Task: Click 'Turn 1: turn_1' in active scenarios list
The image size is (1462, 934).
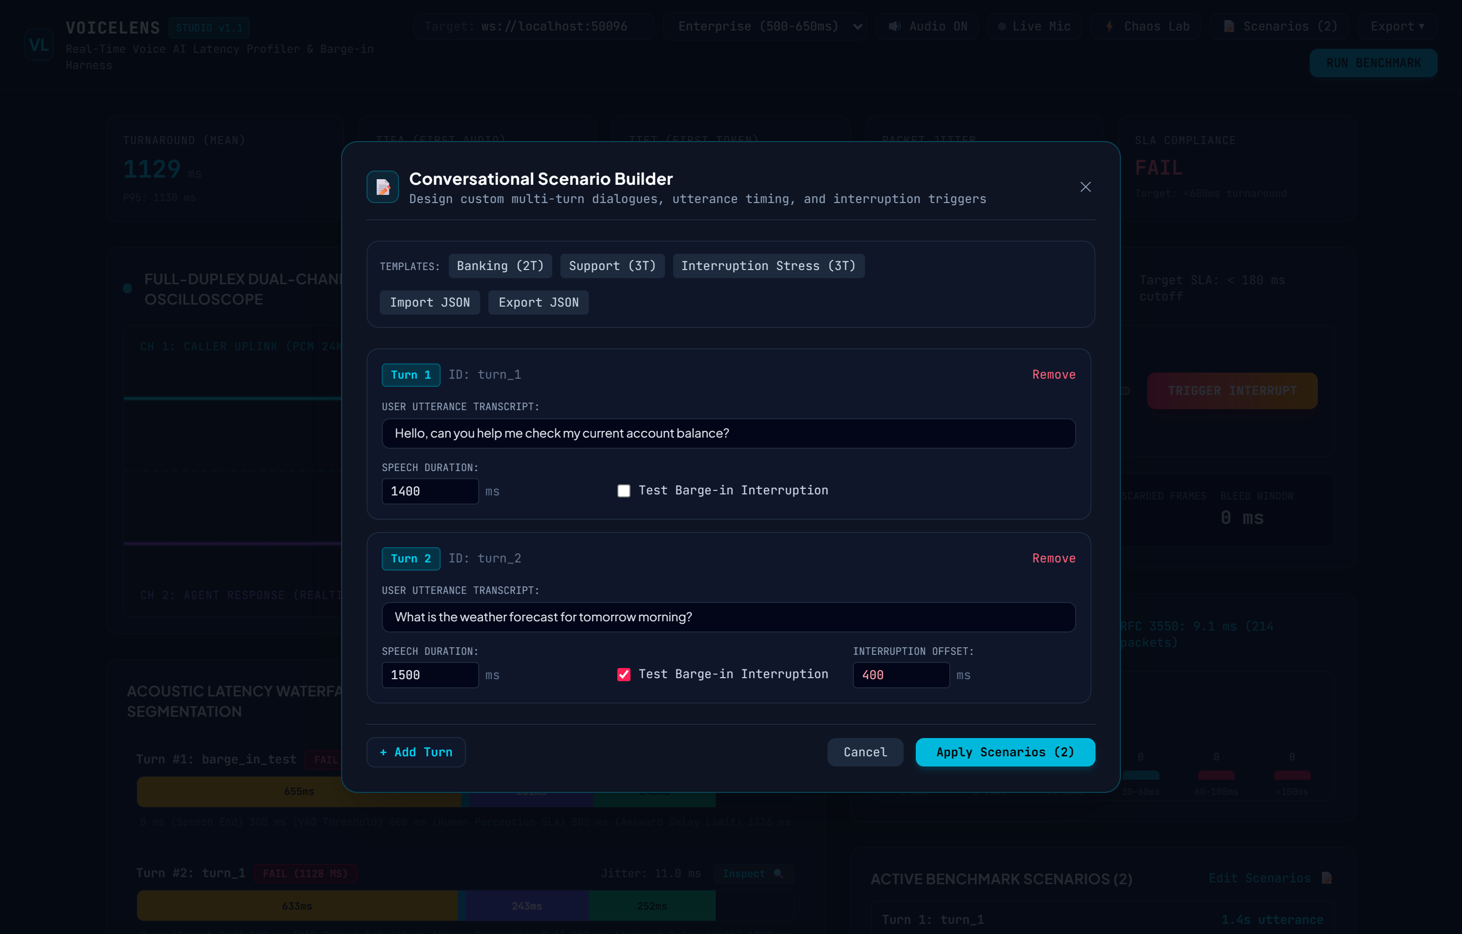Action: (933, 920)
